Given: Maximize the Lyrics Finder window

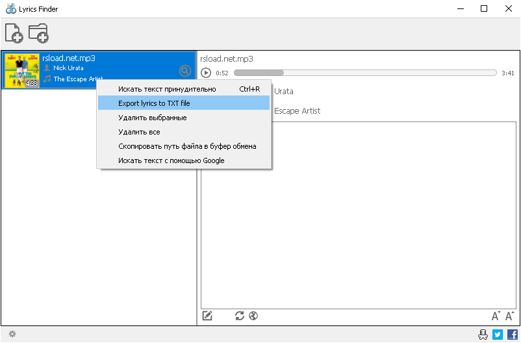Looking at the screenshot, I should (484, 8).
